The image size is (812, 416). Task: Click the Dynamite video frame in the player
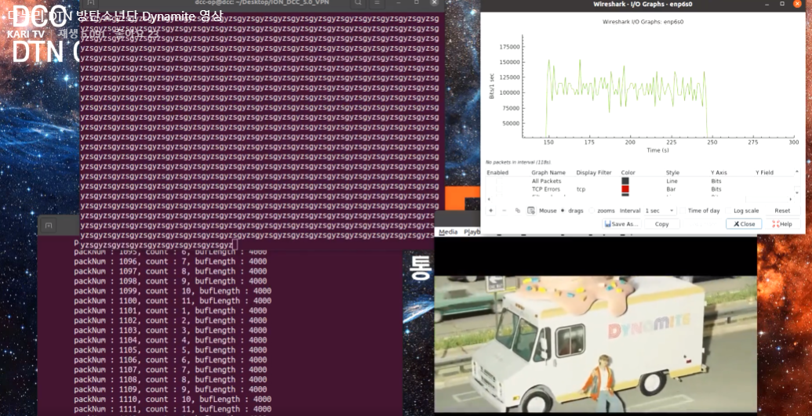[x=595, y=344]
